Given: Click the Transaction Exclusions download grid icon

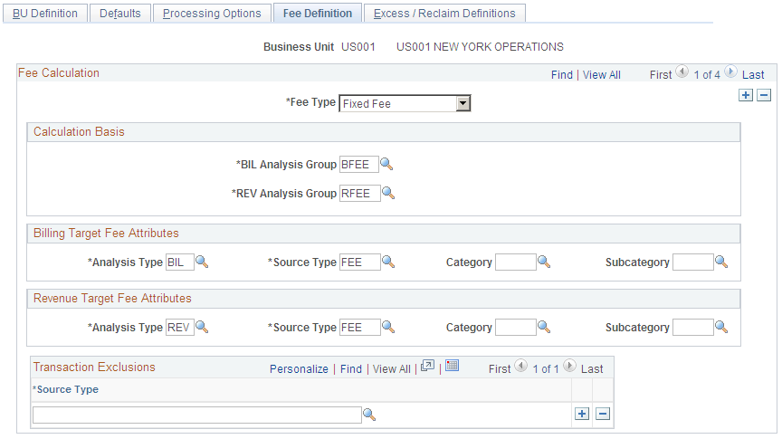Looking at the screenshot, I should (x=453, y=367).
